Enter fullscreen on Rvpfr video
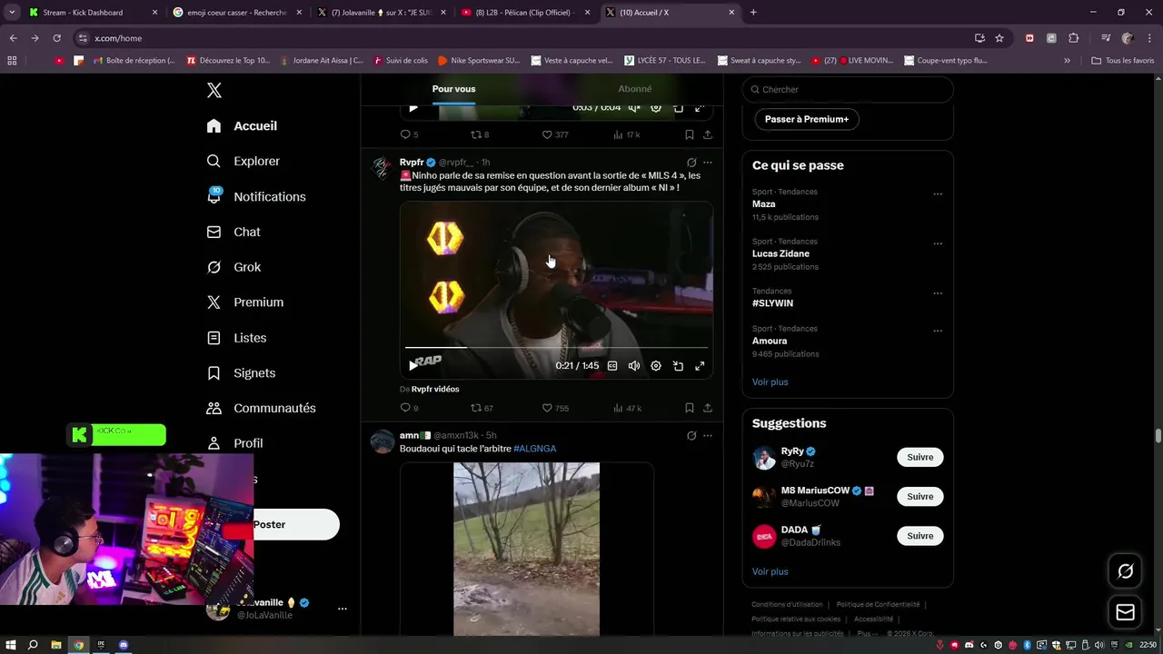 coord(700,366)
